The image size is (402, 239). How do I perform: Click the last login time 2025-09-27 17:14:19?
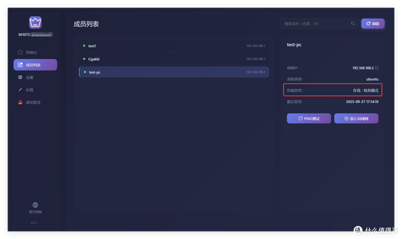coord(362,102)
